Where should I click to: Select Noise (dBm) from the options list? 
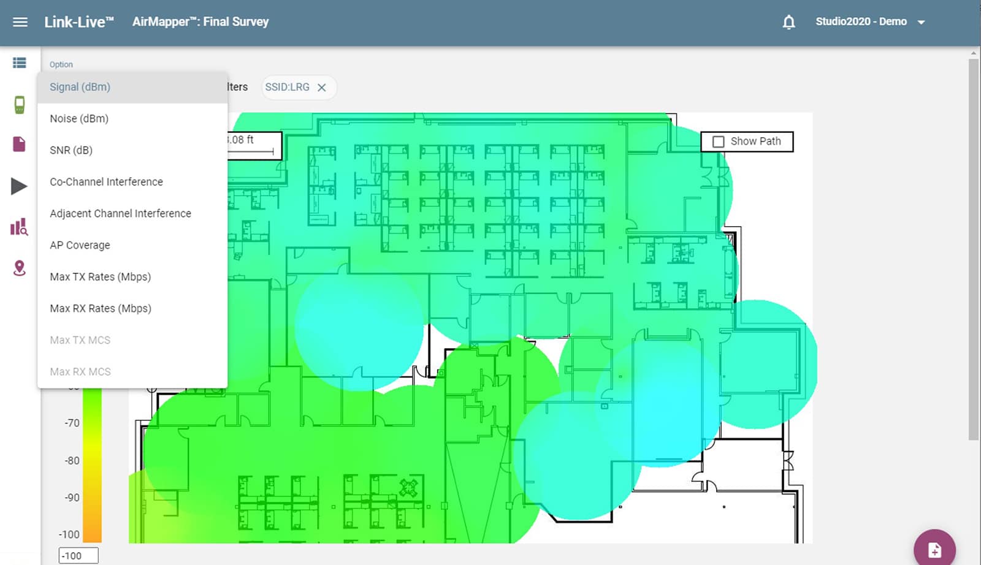click(79, 118)
